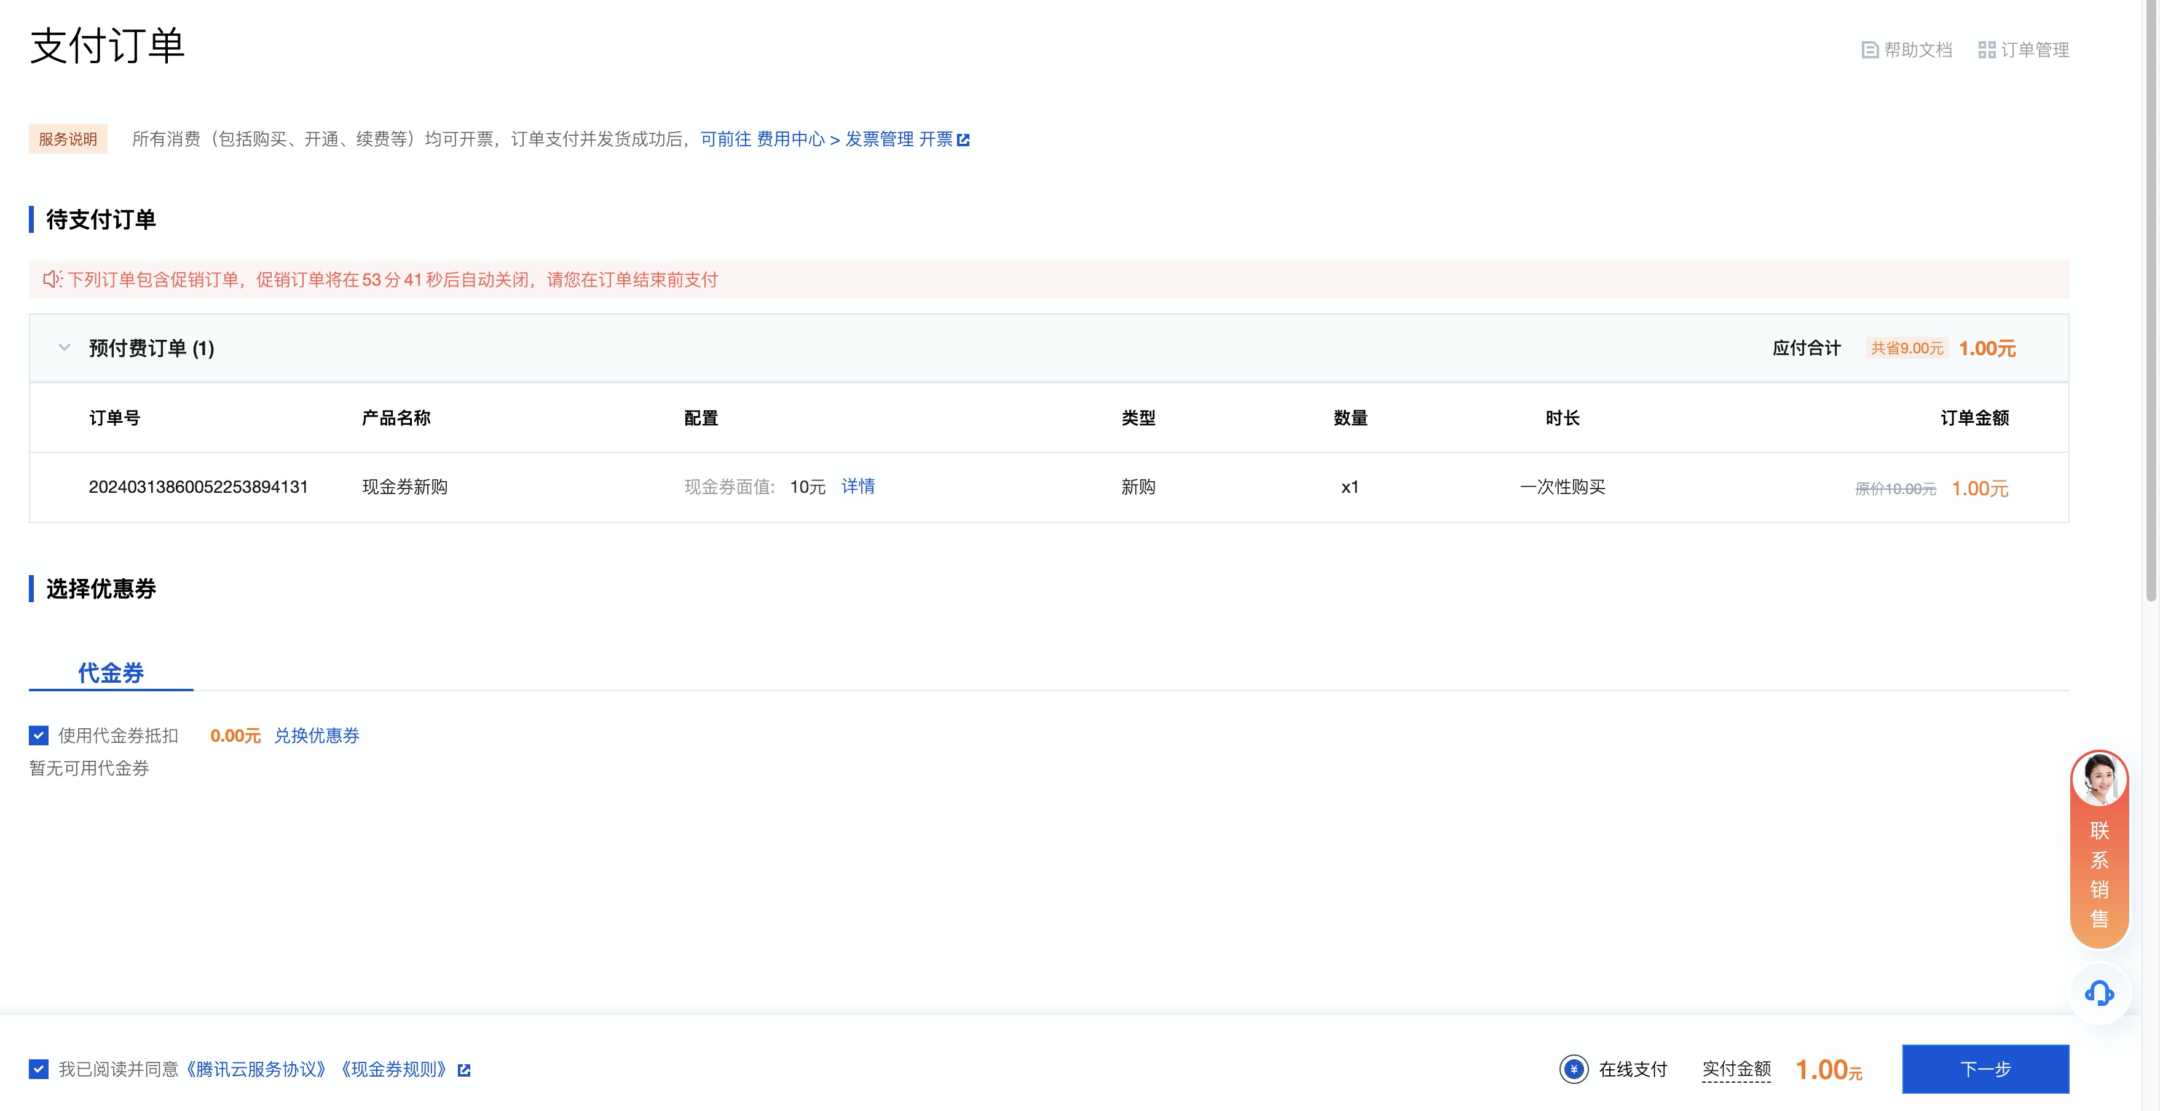Open the 《现金券规则》 link
This screenshot has width=2160, height=1111.
(394, 1069)
